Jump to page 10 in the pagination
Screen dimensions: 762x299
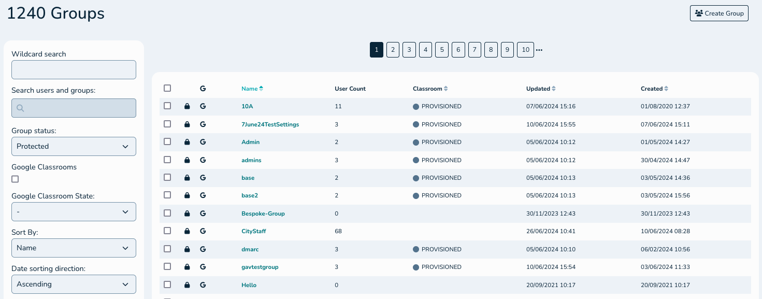525,50
